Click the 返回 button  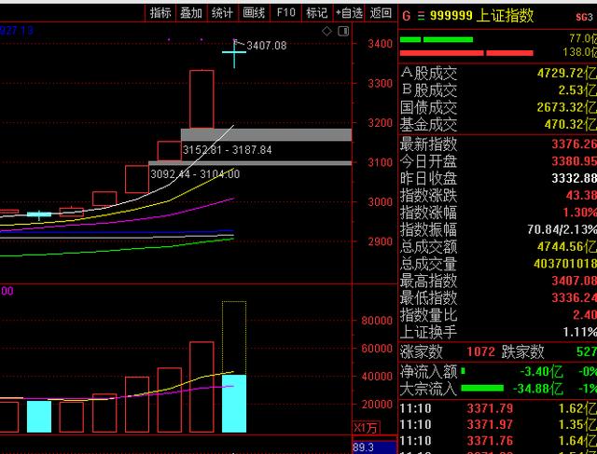pyautogui.click(x=381, y=13)
